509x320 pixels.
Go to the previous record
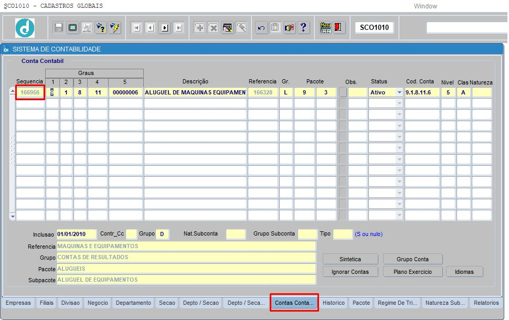(151, 28)
